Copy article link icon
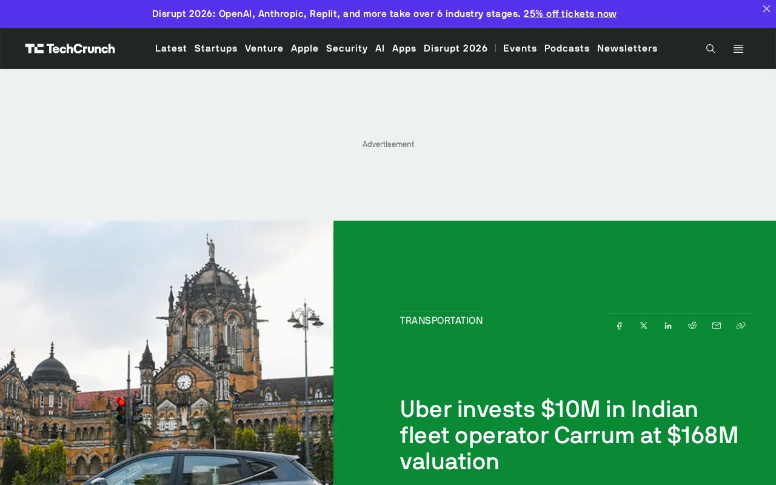The height and width of the screenshot is (485, 776). click(741, 326)
